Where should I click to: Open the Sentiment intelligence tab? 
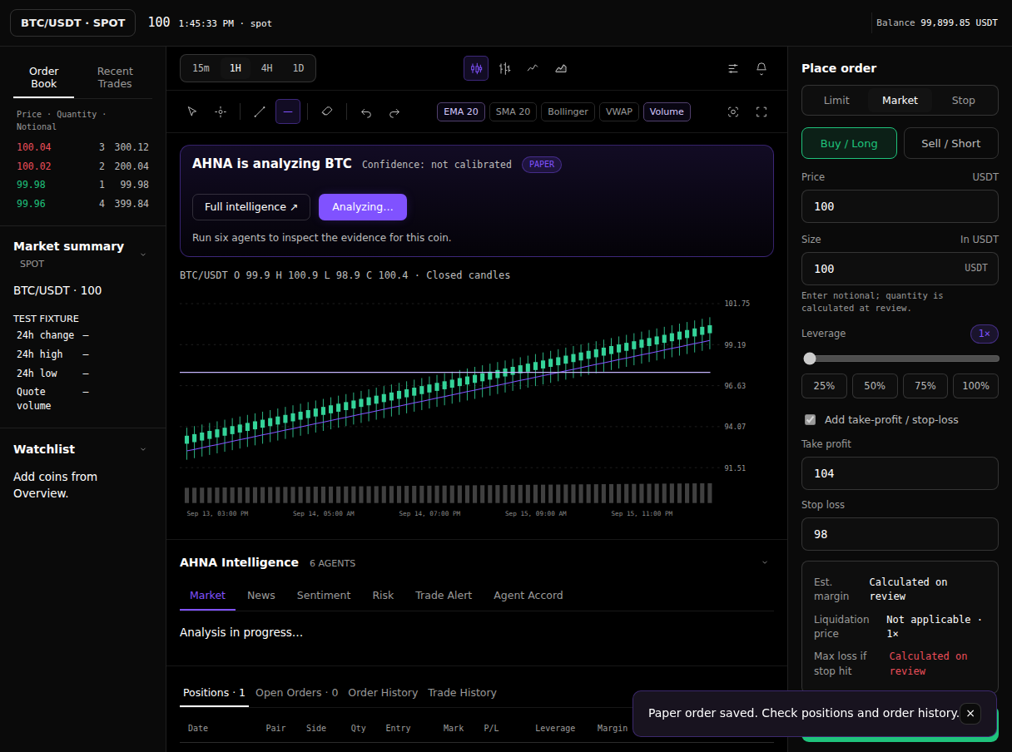(x=324, y=595)
